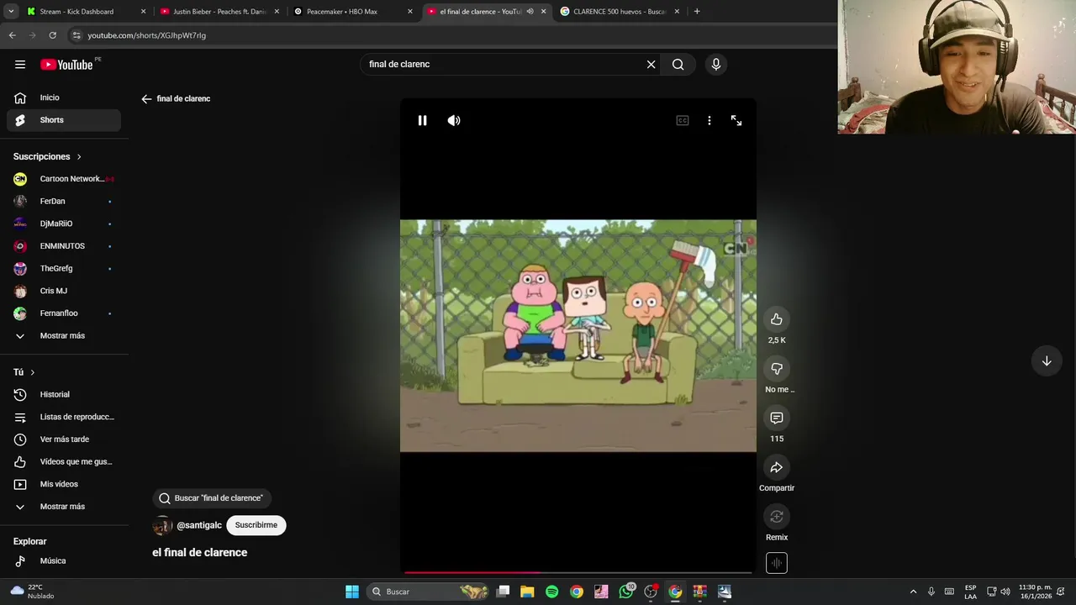
Task: Pause the Shorts video
Action: click(422, 120)
